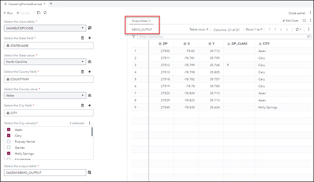This screenshot has height=182, width=314.
Task: Delete the State field with the trash icon
Action: [x=82, y=38]
